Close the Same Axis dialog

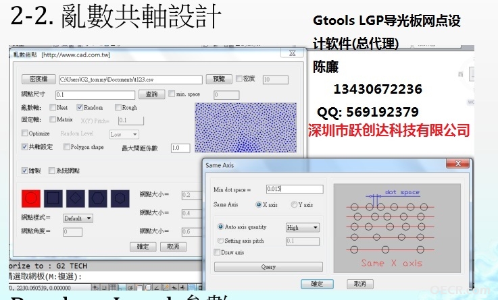coord(457,163)
